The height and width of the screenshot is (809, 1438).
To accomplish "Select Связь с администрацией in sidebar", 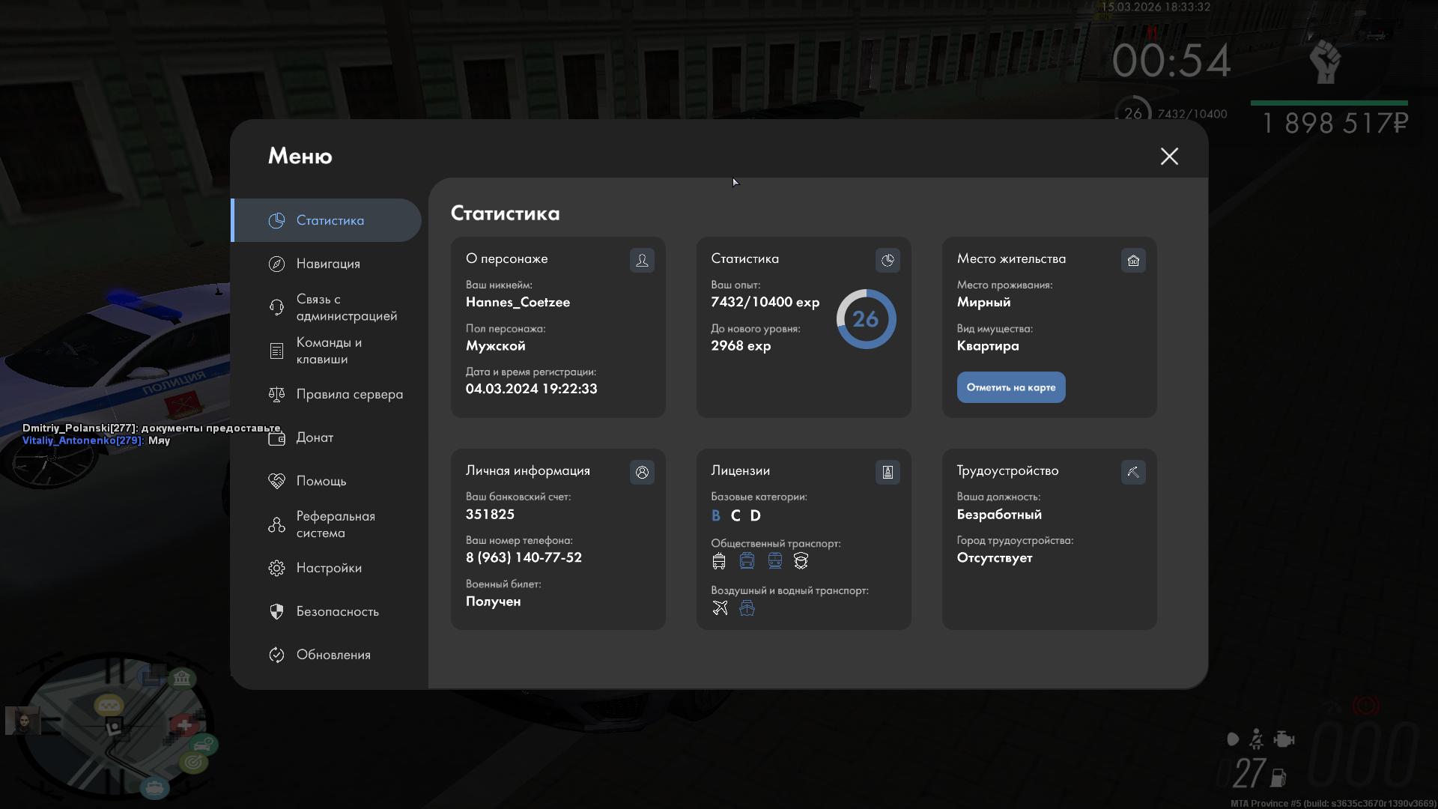I will [346, 307].
